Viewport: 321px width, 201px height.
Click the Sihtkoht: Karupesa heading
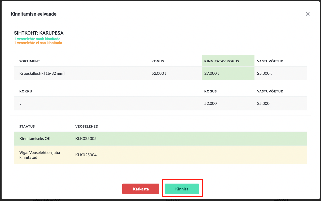pyautogui.click(x=39, y=33)
